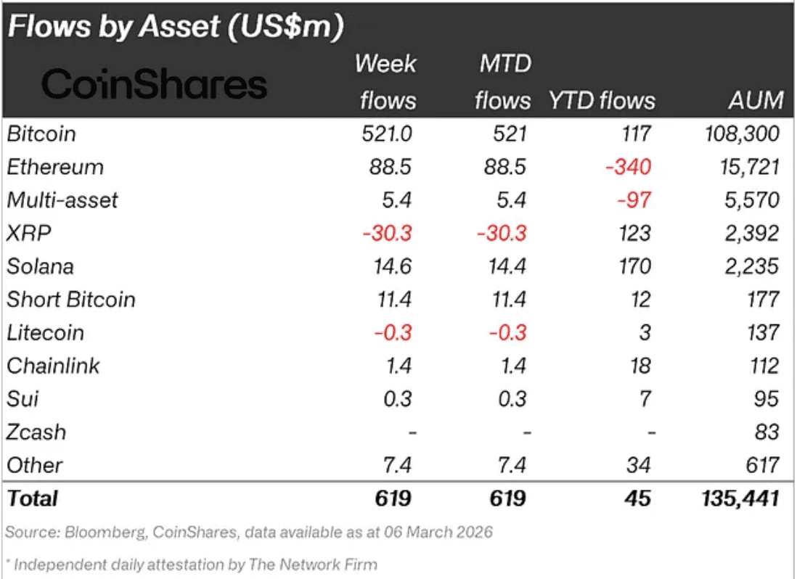Click the Ethereum row label
The width and height of the screenshot is (797, 579).
[55, 167]
